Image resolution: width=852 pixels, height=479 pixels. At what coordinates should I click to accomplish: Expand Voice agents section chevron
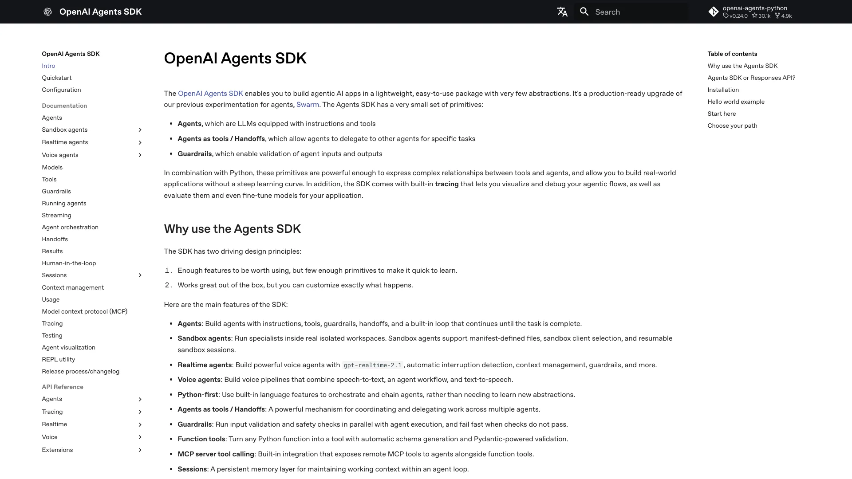pyautogui.click(x=140, y=155)
